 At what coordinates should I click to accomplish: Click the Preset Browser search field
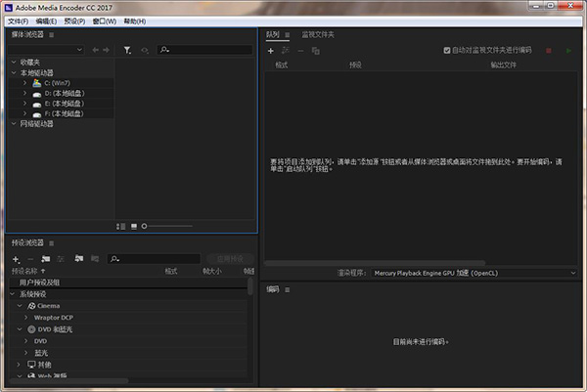pos(154,259)
